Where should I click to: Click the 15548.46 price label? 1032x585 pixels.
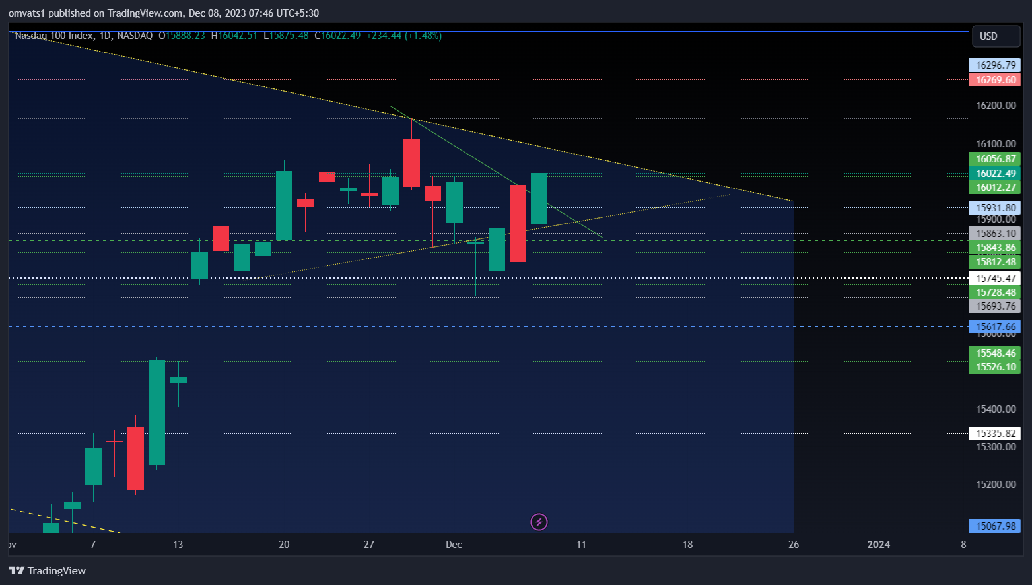click(995, 353)
